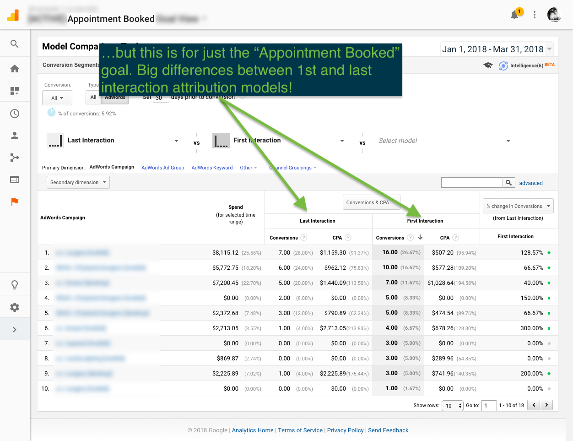Viewport: 573px width, 441px height.
Task: Open the % change in Conversions dropdown
Action: tap(518, 206)
